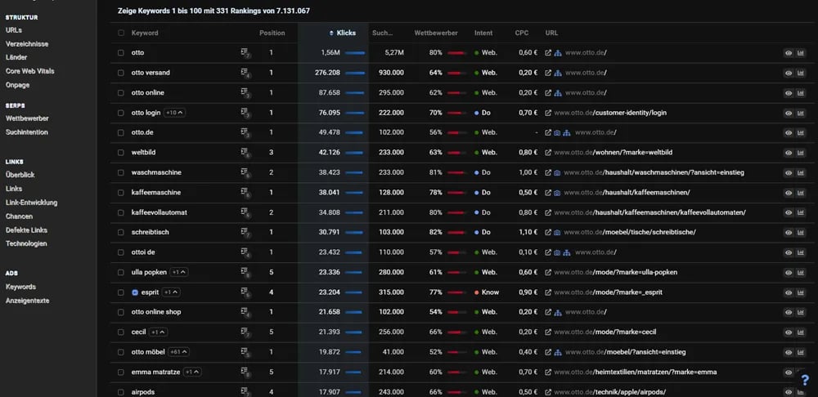Click camera icon in 'otto.de' row
This screenshot has width=818, height=397.
557,133
